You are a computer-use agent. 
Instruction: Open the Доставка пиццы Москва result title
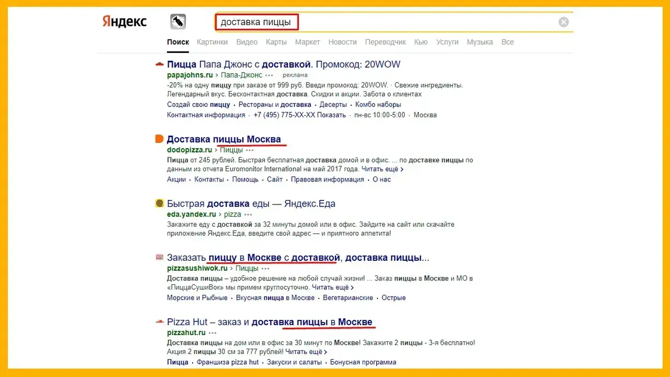[224, 139]
